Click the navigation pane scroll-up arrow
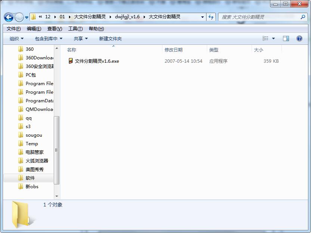The width and height of the screenshot is (311, 233). [57, 48]
